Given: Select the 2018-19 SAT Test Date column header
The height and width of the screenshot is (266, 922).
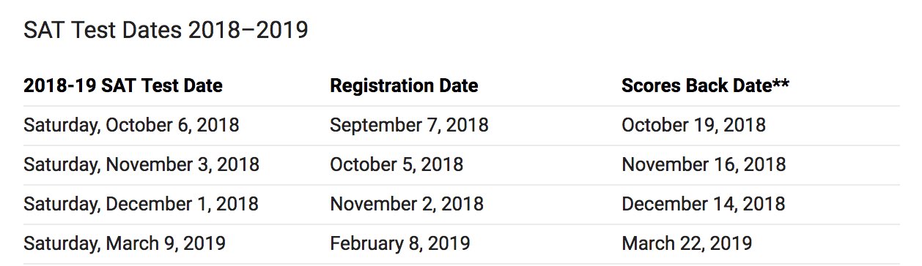Looking at the screenshot, I should [123, 86].
